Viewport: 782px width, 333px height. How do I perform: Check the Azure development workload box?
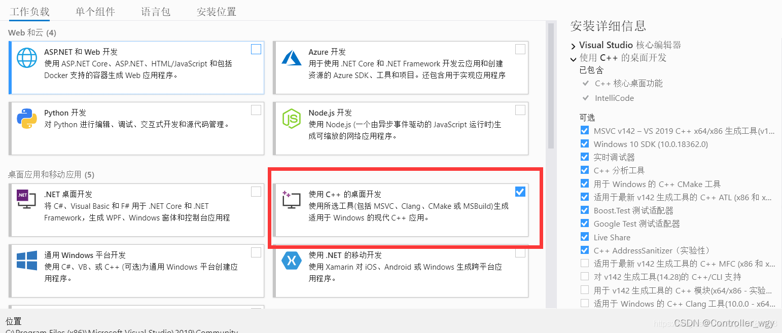(x=520, y=49)
